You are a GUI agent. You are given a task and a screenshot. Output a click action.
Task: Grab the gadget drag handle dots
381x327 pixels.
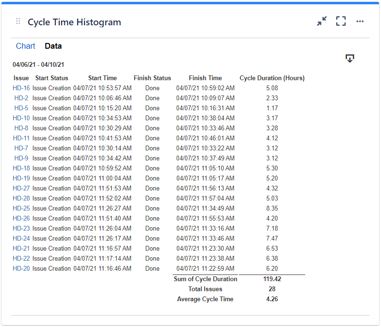click(x=18, y=21)
